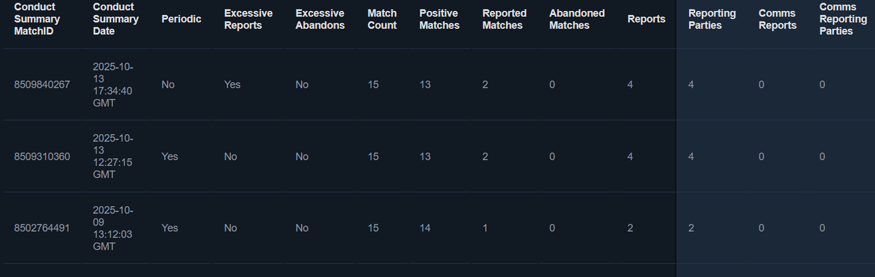The image size is (875, 277).
Task: Click the Positive Matches column header
Action: tap(440, 19)
